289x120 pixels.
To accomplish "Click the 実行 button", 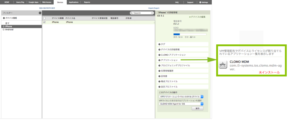I will [197, 109].
